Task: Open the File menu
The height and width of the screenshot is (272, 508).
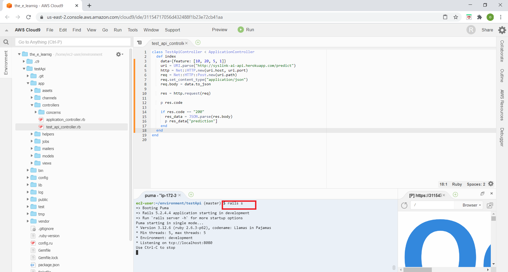Action: 50,30
